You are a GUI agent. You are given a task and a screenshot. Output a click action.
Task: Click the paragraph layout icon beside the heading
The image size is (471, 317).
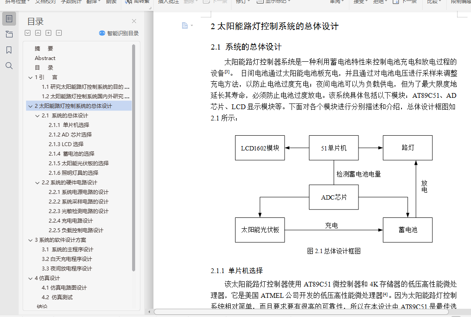(x=185, y=26)
